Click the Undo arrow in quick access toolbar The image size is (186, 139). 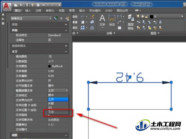44,5
